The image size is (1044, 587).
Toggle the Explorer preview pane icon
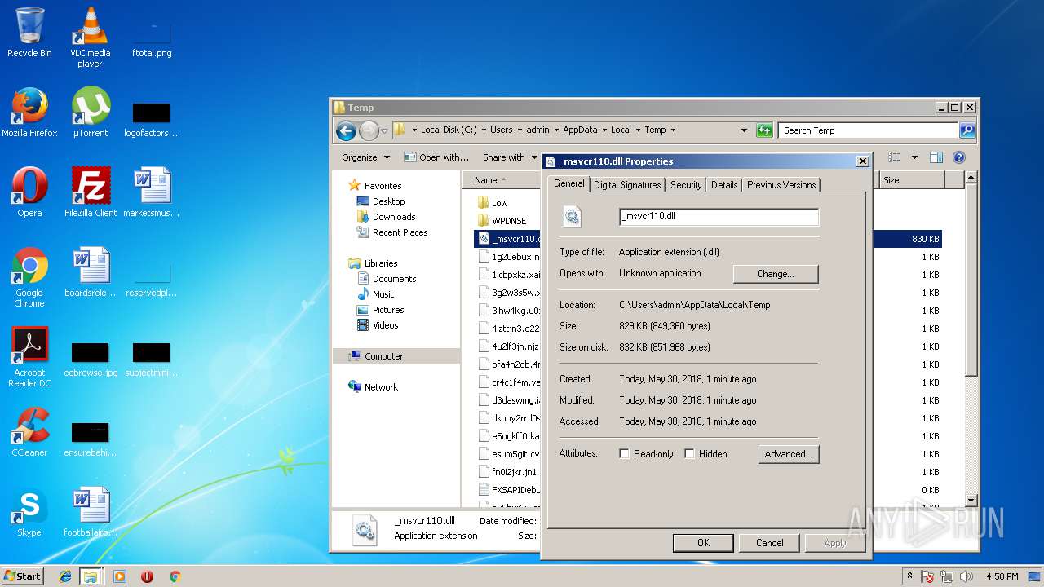[936, 157]
